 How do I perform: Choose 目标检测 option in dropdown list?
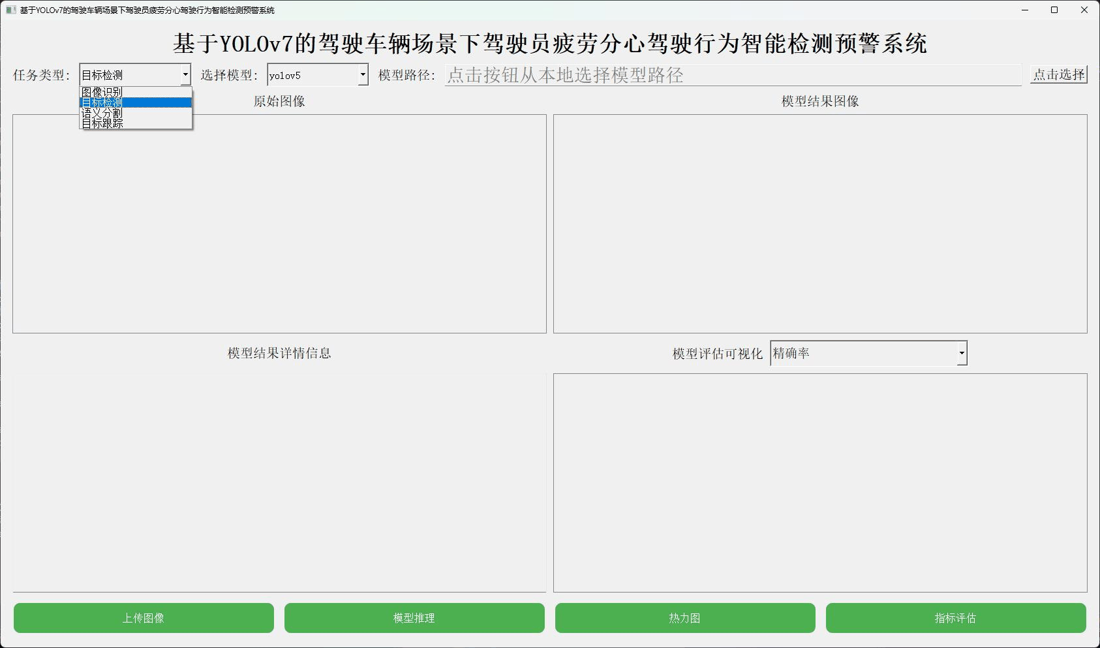(x=136, y=102)
